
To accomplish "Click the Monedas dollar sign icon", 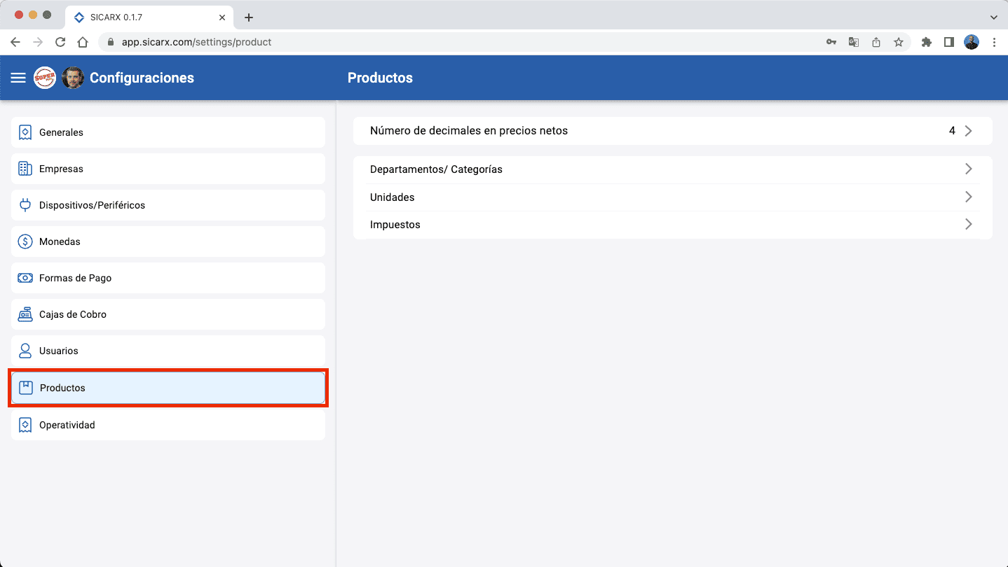I will coord(25,241).
